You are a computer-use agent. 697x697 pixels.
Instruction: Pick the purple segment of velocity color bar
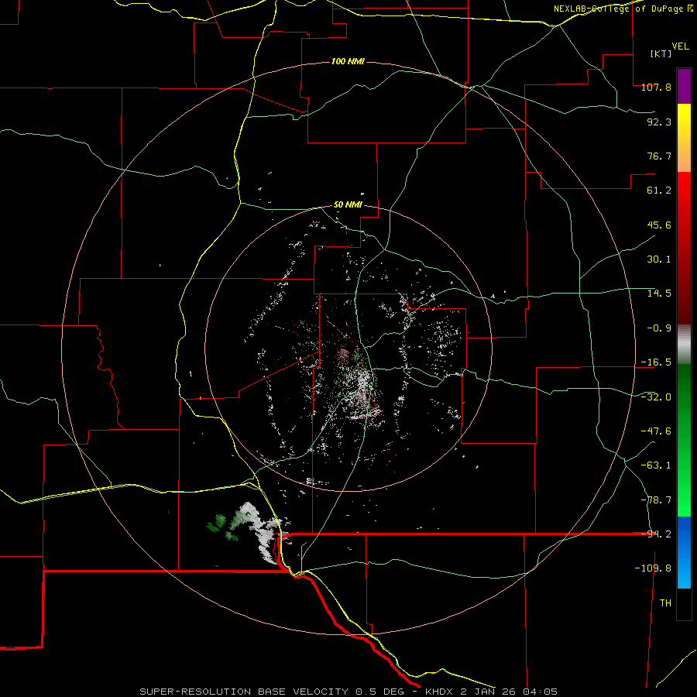684,86
